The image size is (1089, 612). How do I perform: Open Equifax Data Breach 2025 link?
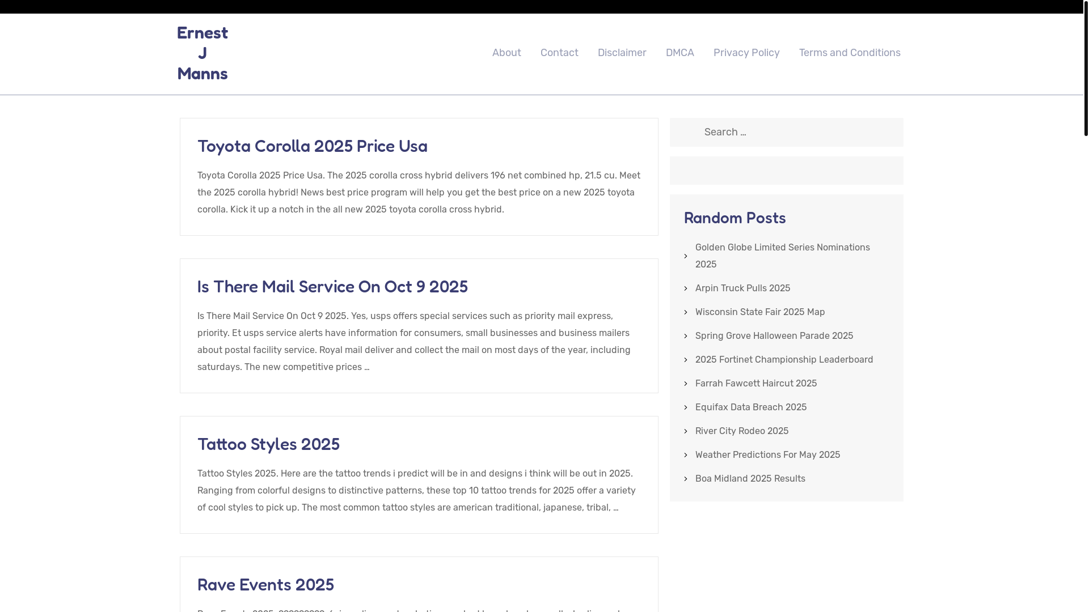751,407
